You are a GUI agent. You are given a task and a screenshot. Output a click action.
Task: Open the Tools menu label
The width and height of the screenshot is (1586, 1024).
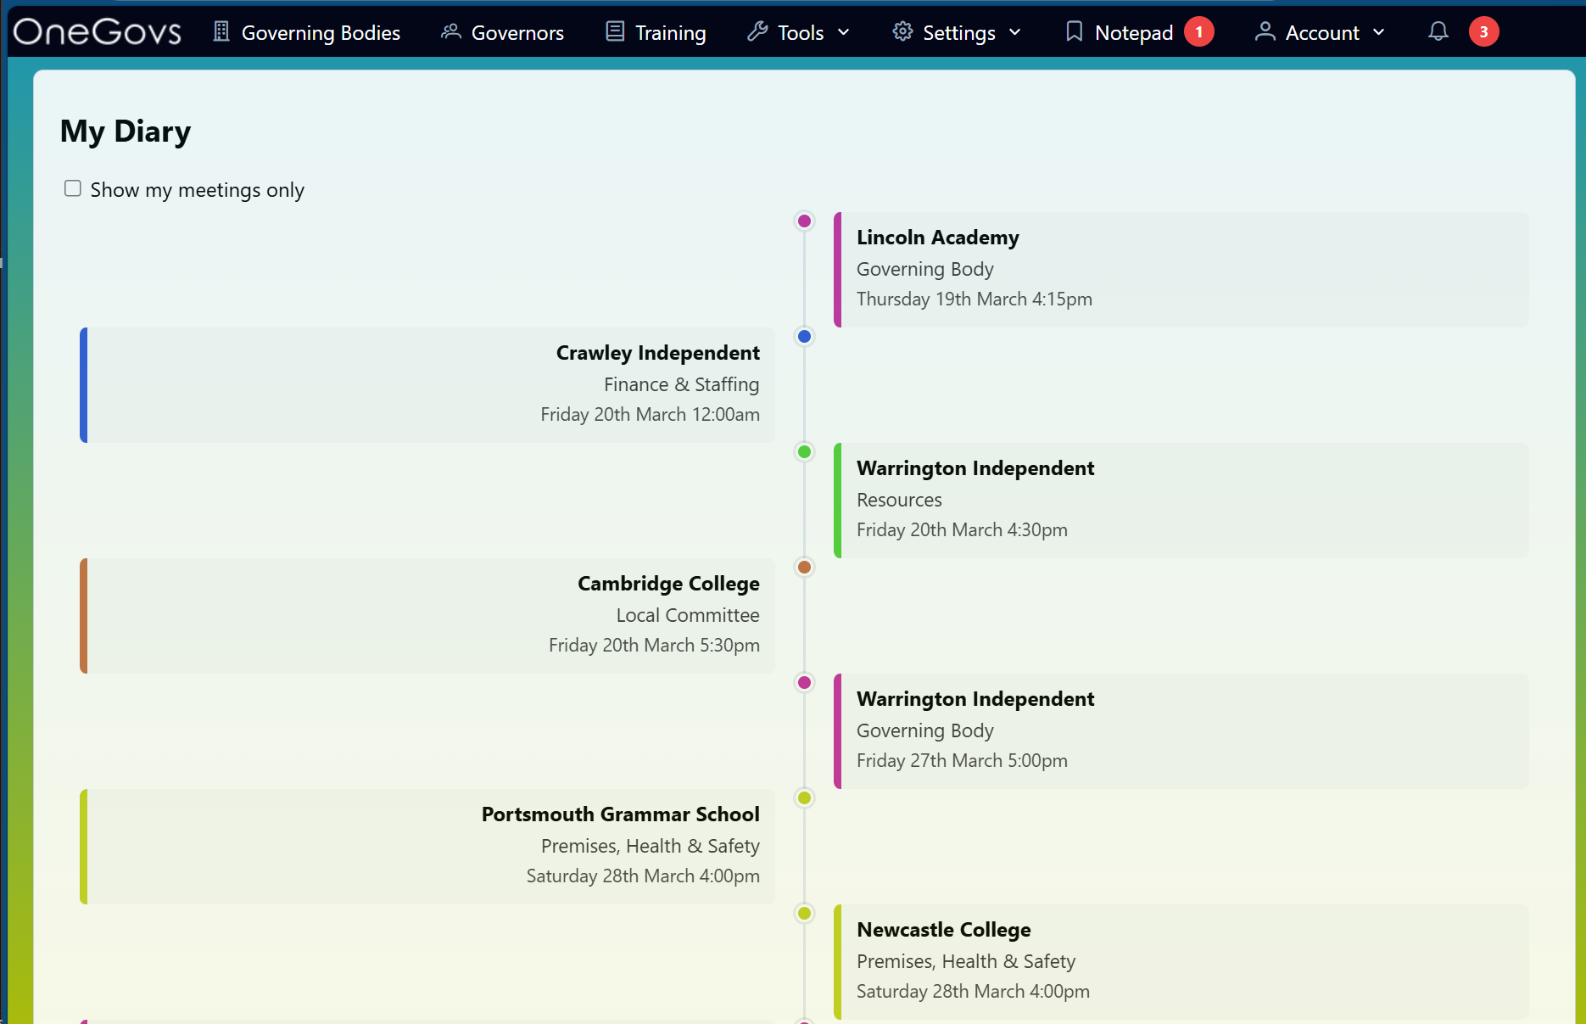801,32
